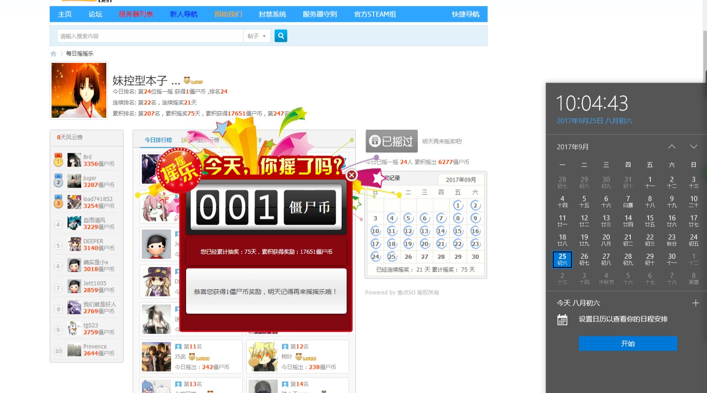Click into the search input field

(151, 36)
